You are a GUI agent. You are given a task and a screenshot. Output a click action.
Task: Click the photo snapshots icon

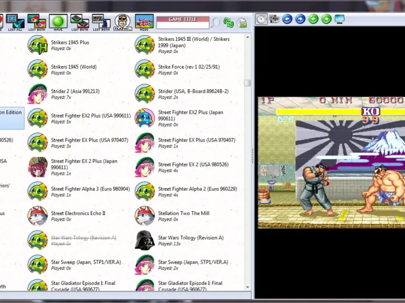tap(274, 19)
